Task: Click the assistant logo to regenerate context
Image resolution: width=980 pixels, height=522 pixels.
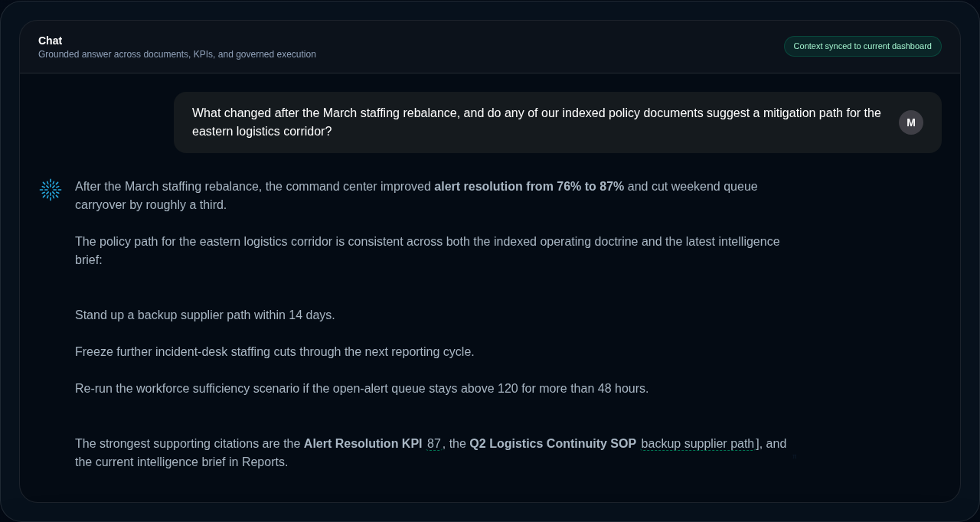Action: pyautogui.click(x=50, y=189)
